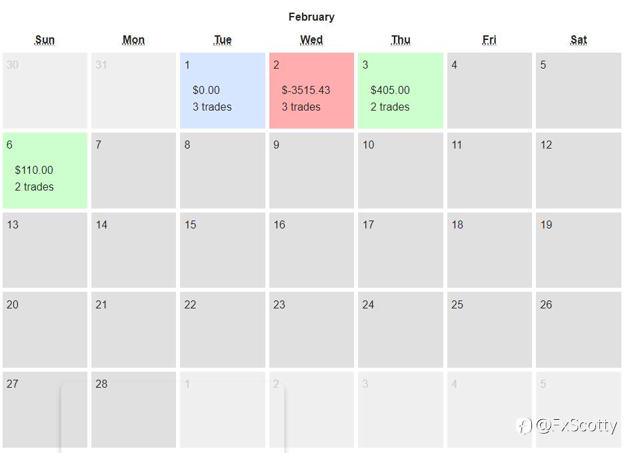Click the Tue column header
624x453 pixels.
coord(223,40)
